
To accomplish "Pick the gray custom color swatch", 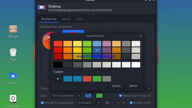I will pyautogui.click(x=107, y=79).
